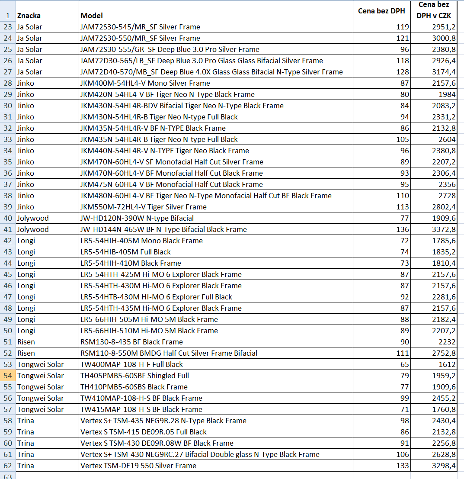
Task: Click cell LR5-66HIH-505M Hi-MO 5M
Action: (x=216, y=319)
